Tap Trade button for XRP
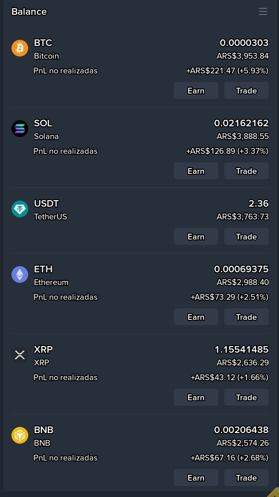 [x=246, y=397]
